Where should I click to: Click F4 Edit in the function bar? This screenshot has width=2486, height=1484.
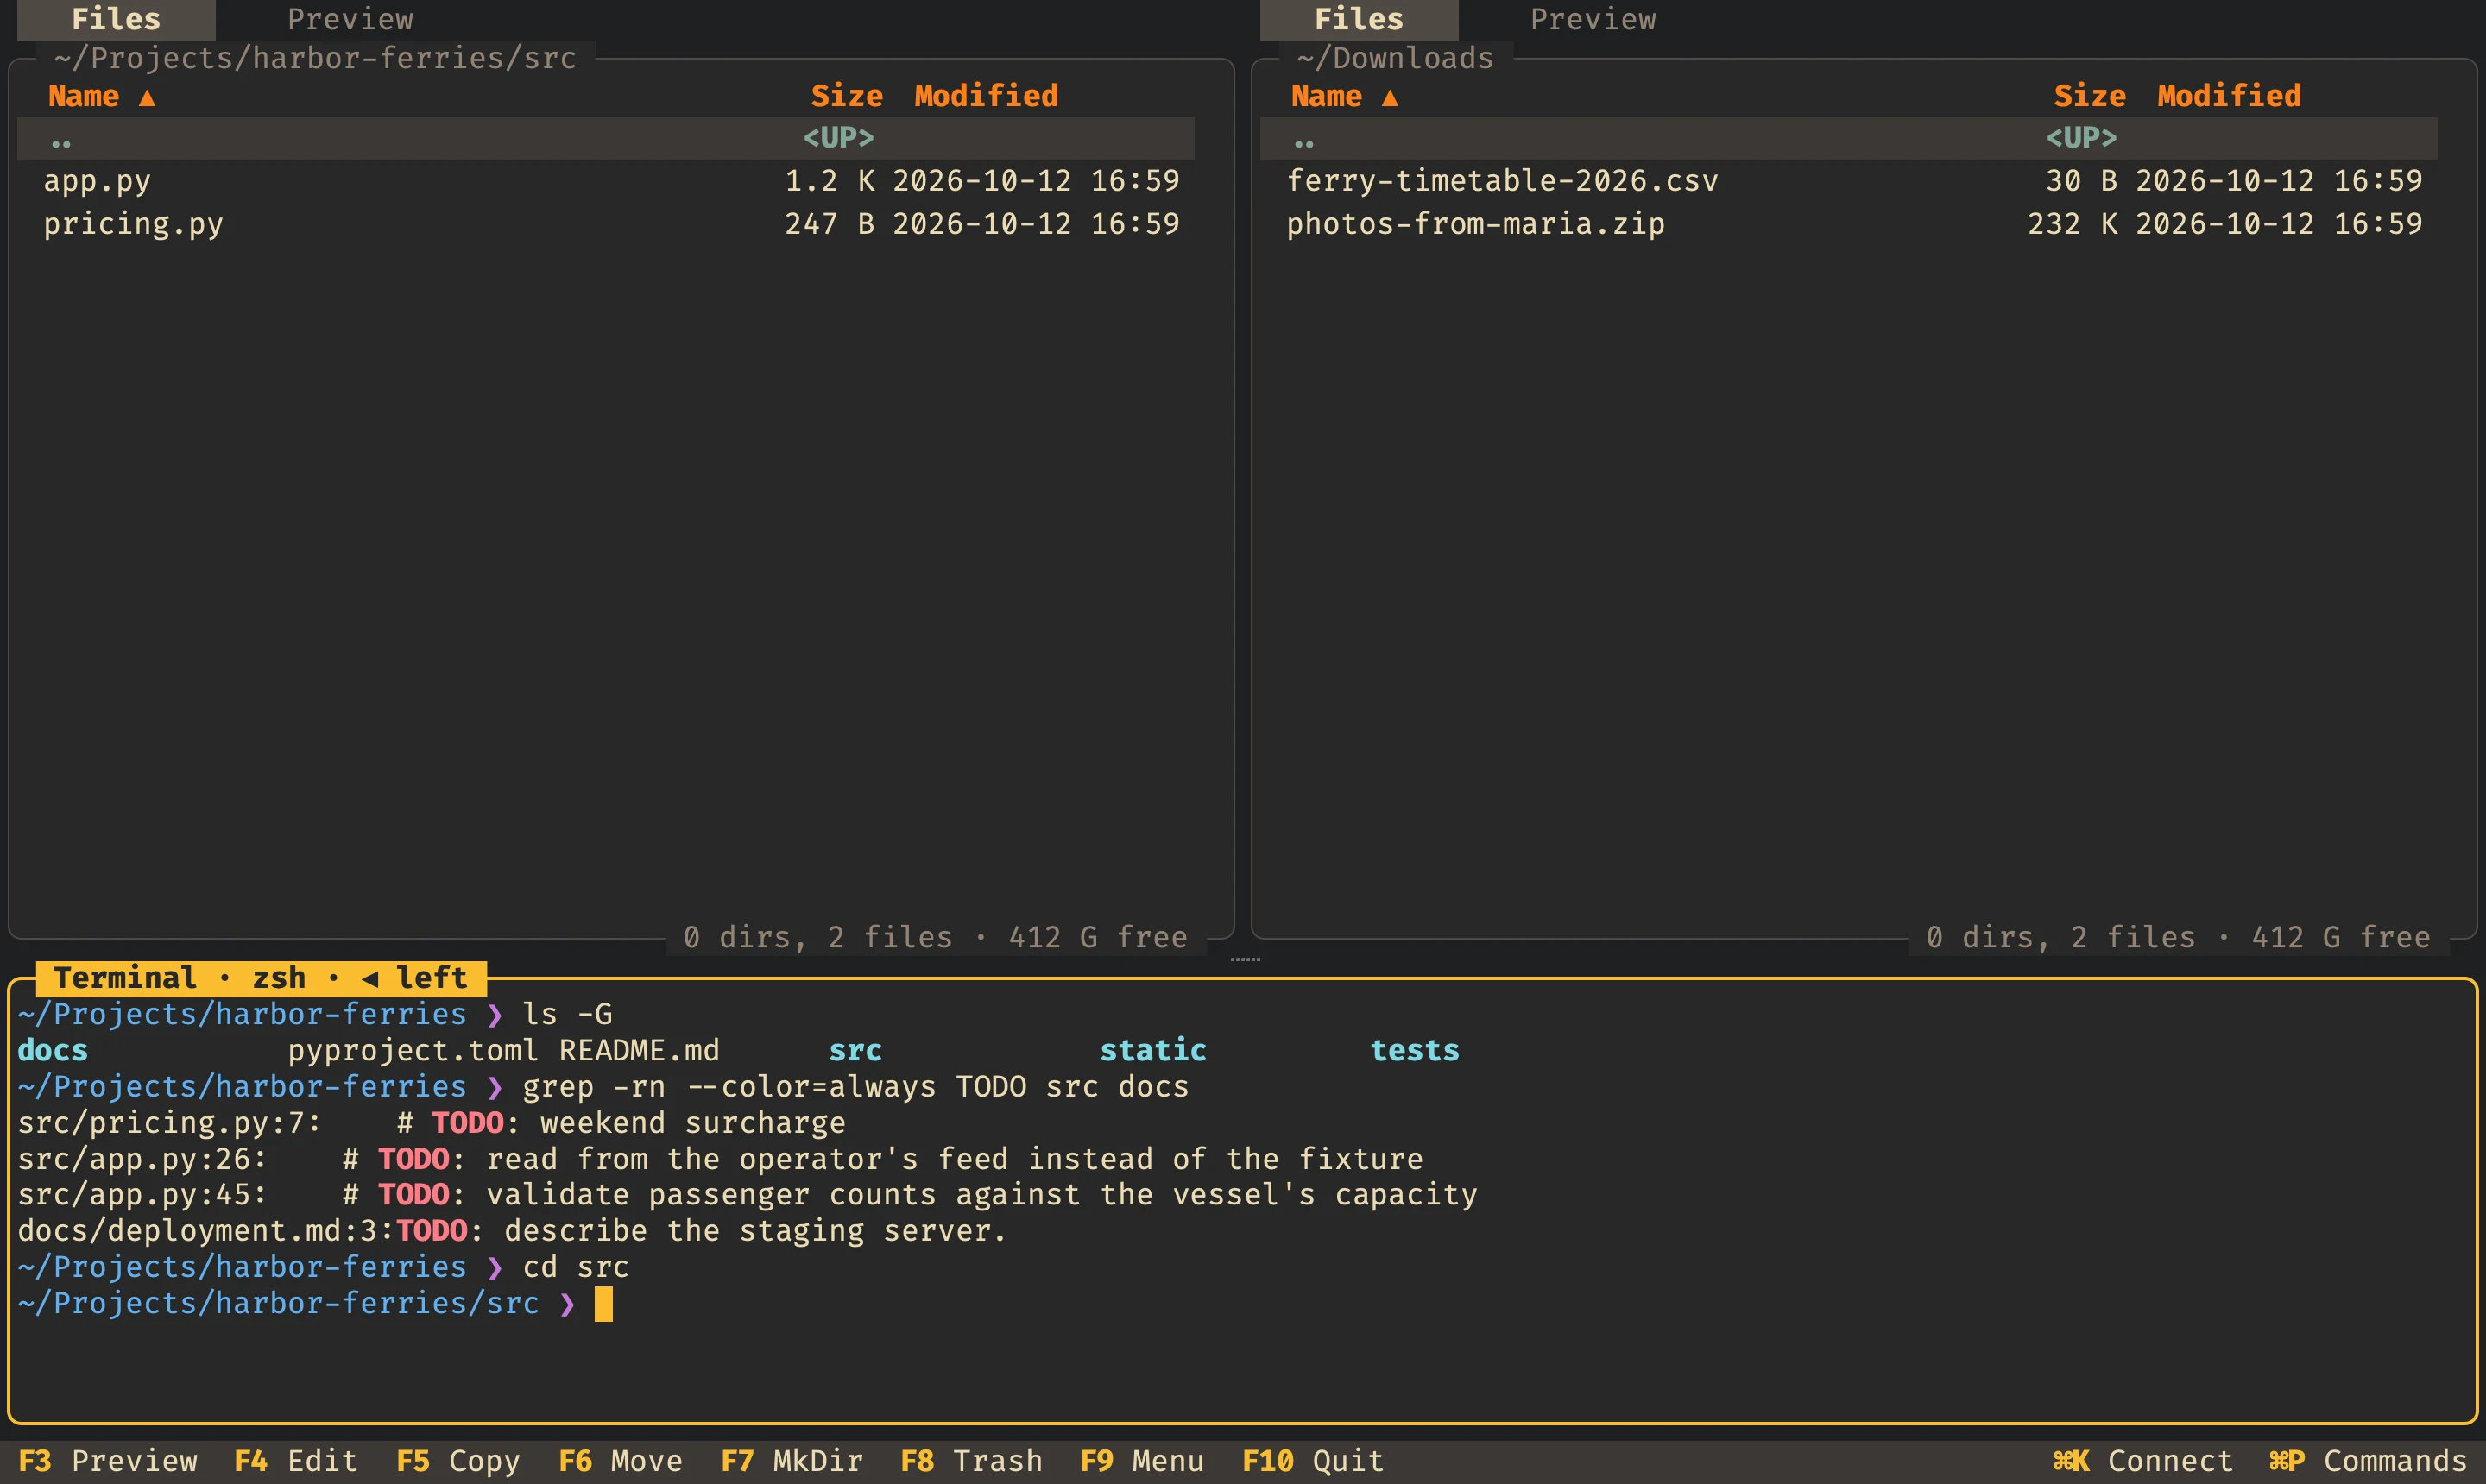[295, 1461]
